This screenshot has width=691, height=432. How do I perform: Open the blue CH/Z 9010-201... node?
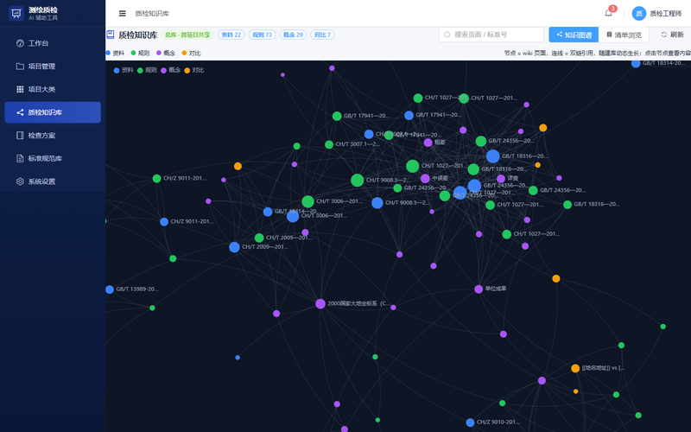(470, 422)
